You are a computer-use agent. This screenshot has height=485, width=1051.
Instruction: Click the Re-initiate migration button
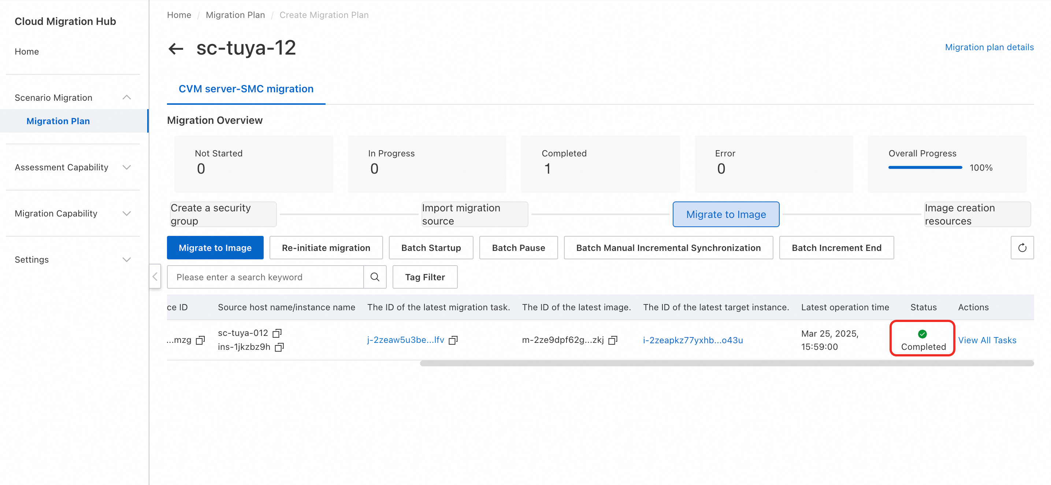326,248
